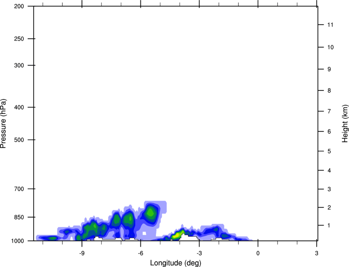Screen dimensions: 349x267
Task: Click the -6 longitude tick label
Action: tap(140, 253)
